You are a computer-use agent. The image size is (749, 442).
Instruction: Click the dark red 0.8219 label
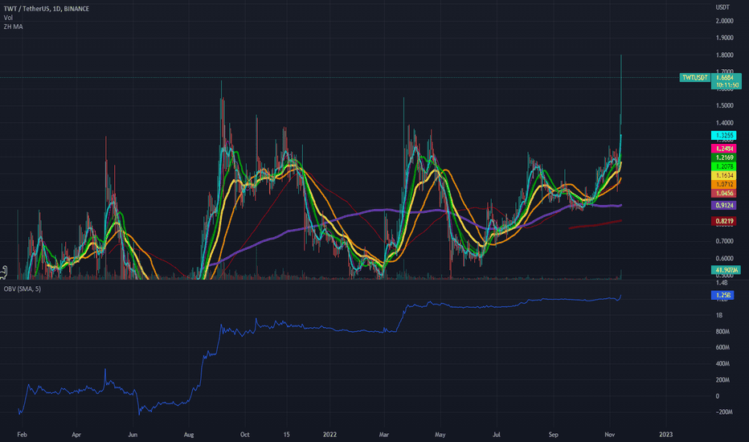tap(723, 221)
